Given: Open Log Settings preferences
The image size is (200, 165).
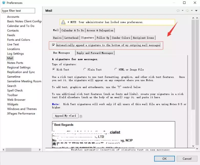Looking at the screenshot, I should (15, 54).
